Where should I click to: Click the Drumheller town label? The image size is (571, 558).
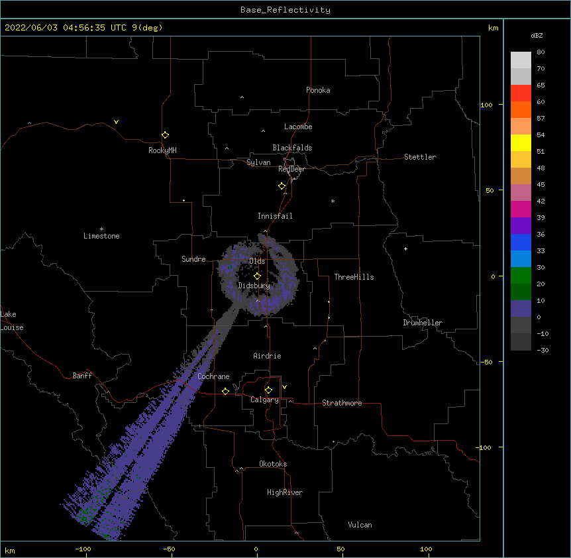point(423,323)
